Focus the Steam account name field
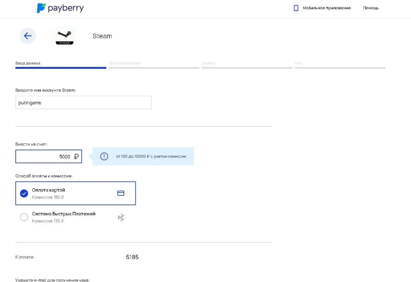411x282 pixels. pyautogui.click(x=83, y=102)
